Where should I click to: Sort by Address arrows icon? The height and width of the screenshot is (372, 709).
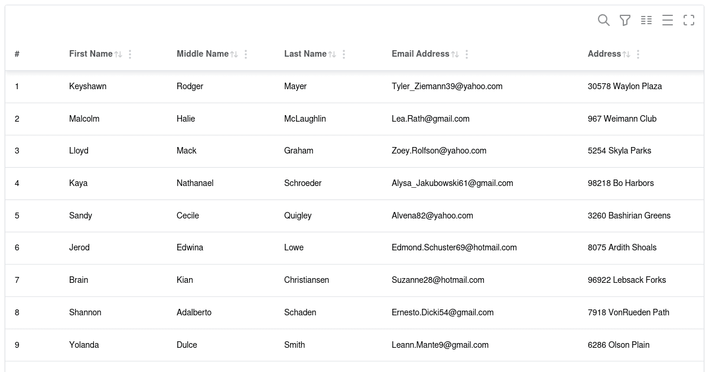coord(626,54)
